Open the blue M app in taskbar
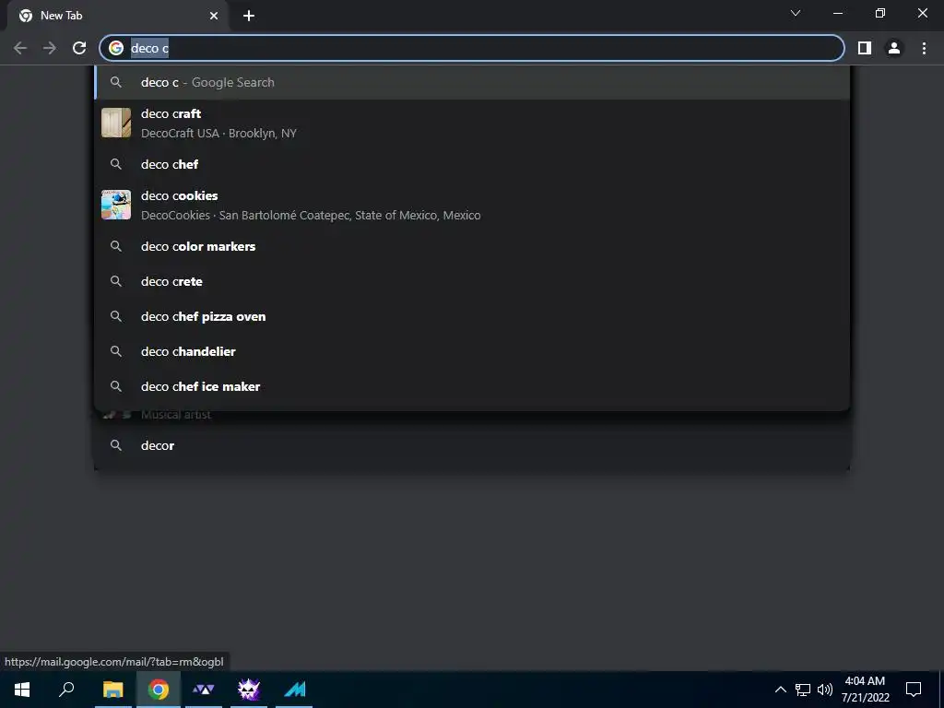 (294, 690)
